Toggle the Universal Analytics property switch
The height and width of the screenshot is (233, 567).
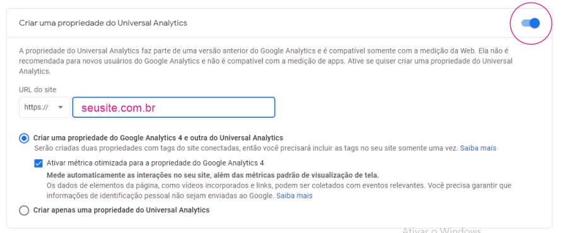click(530, 23)
